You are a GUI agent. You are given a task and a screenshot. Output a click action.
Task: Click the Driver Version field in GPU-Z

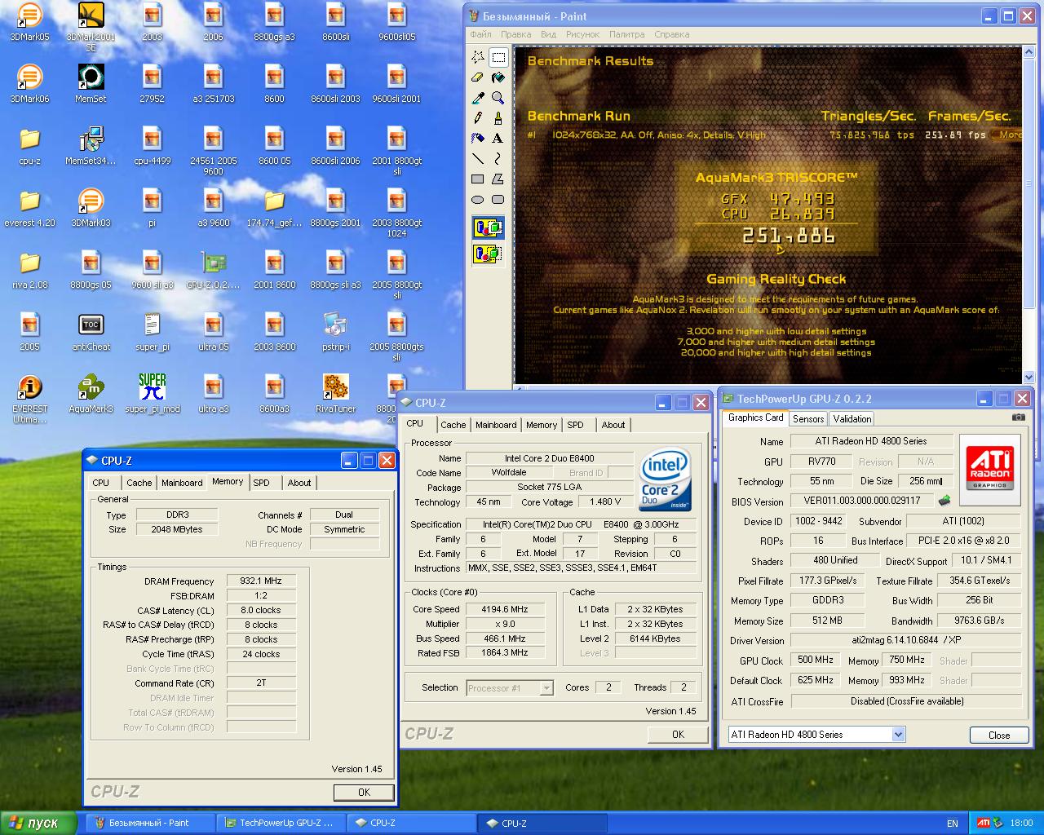click(x=906, y=640)
